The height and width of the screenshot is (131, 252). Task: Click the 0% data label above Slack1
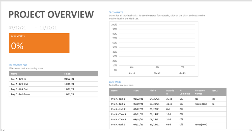pyautogui.click(x=132, y=67)
